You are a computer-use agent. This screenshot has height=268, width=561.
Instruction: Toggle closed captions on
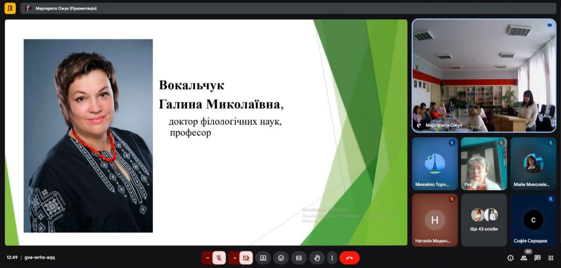(x=299, y=258)
